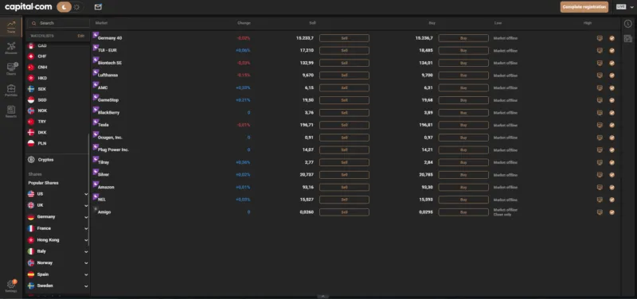
Task: Toggle watchlist checkmark for NEL
Action: click(612, 200)
